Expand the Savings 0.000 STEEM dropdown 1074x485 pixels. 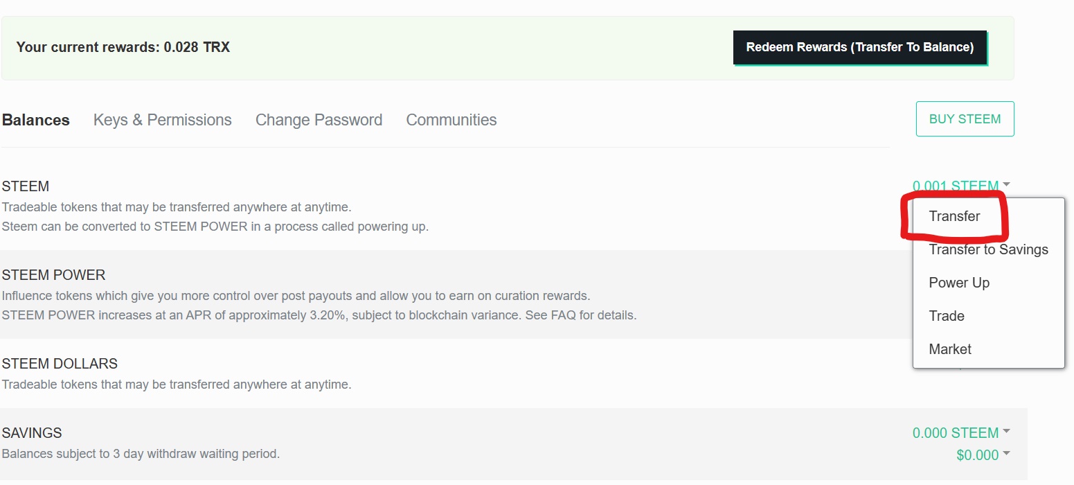tap(961, 433)
